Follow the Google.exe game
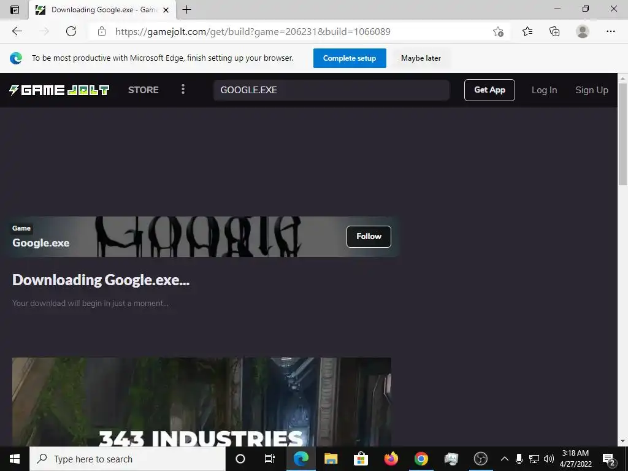Viewport: 628px width, 471px height. 369,236
